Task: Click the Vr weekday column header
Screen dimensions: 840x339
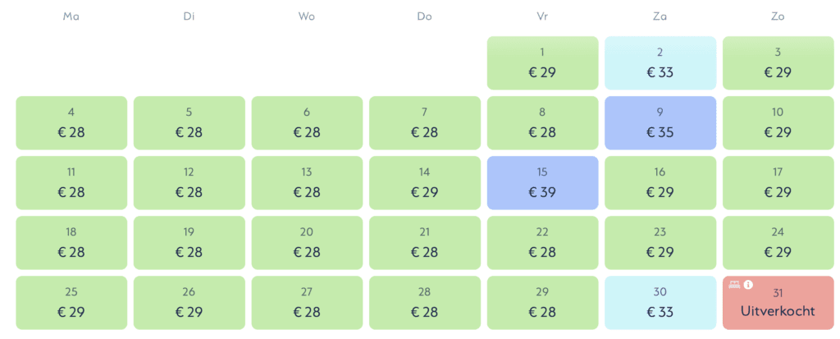Action: 542,16
